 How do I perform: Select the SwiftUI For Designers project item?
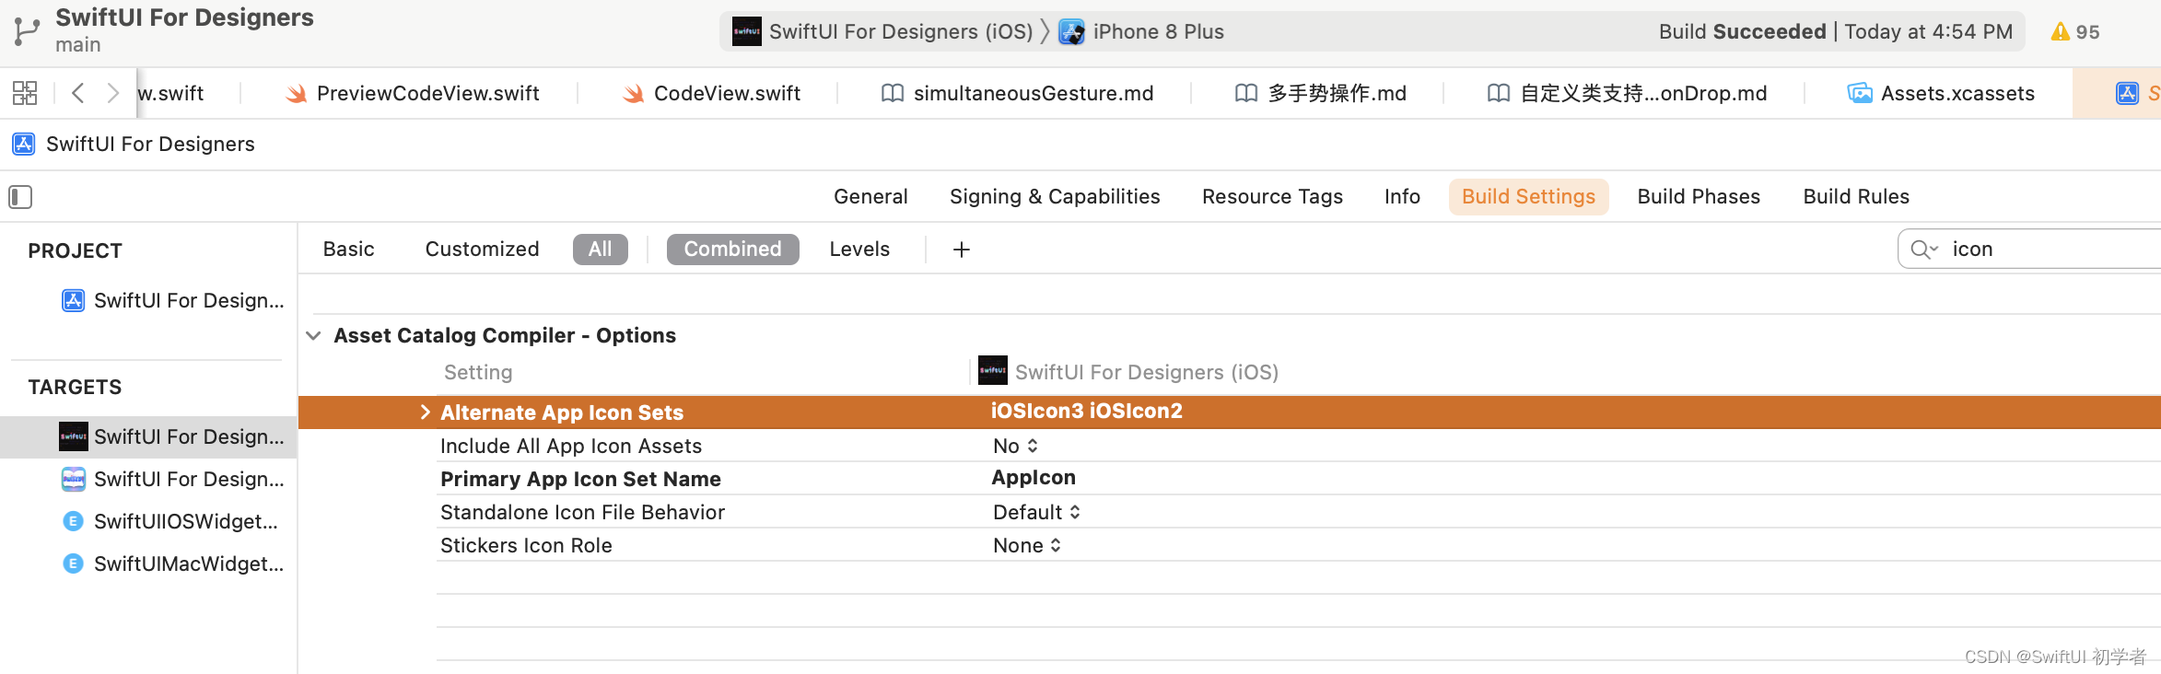(173, 300)
